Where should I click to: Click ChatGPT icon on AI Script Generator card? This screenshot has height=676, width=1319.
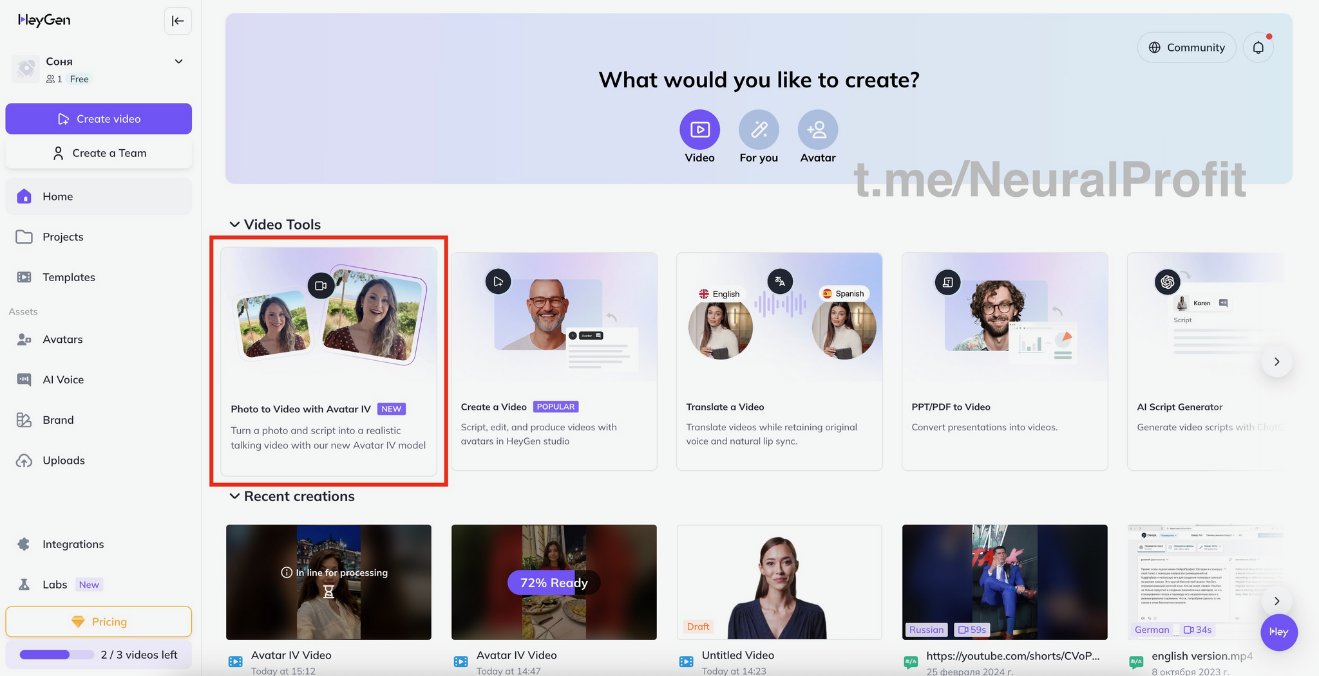coord(1167,282)
